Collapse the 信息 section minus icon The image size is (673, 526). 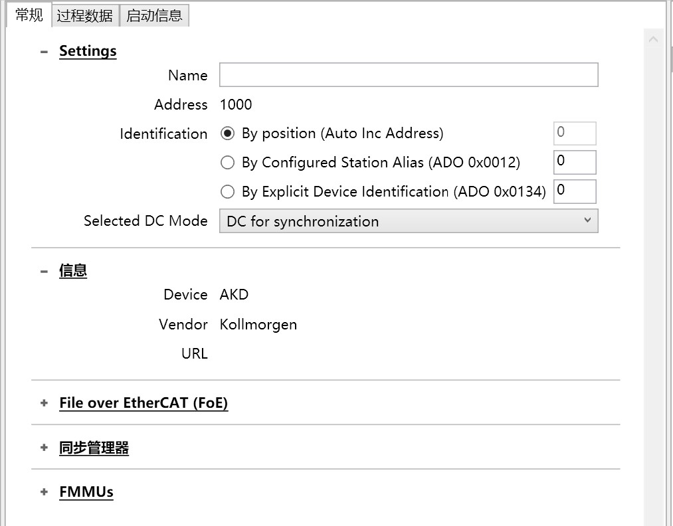point(44,271)
